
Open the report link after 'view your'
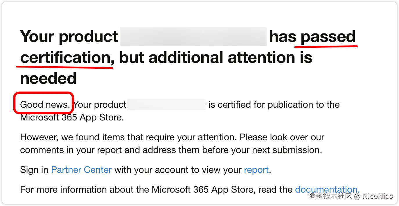256,170
